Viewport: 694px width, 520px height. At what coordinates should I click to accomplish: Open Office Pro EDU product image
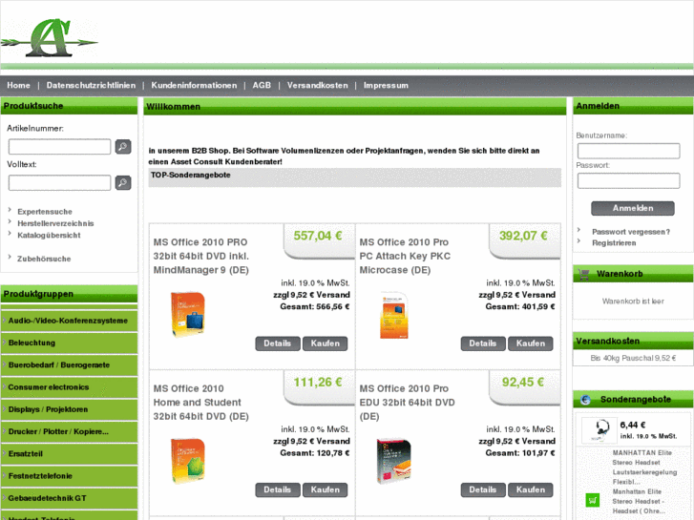(x=394, y=460)
